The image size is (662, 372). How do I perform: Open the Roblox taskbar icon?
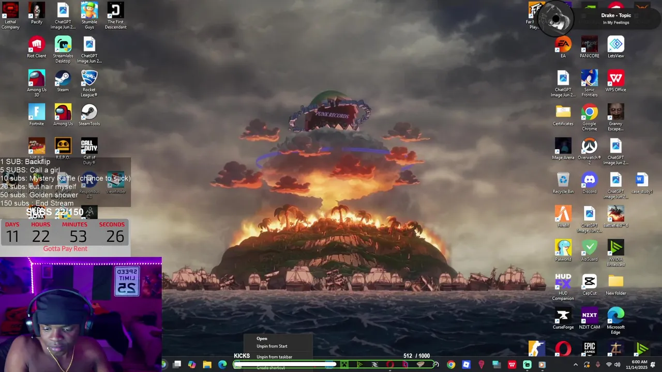(x=466, y=365)
